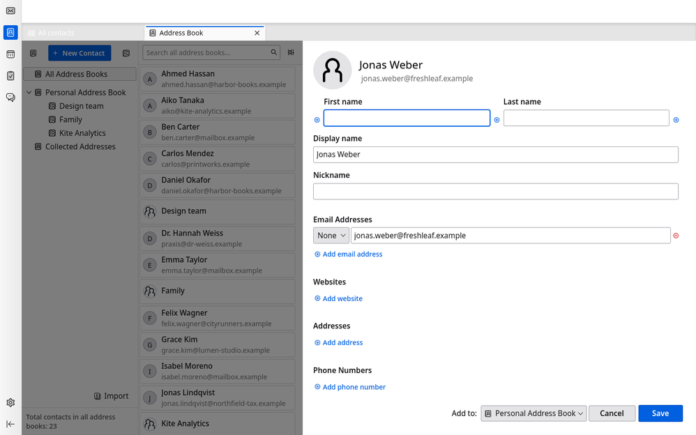
Task: Click Design team list group icon
Action: [150, 212]
